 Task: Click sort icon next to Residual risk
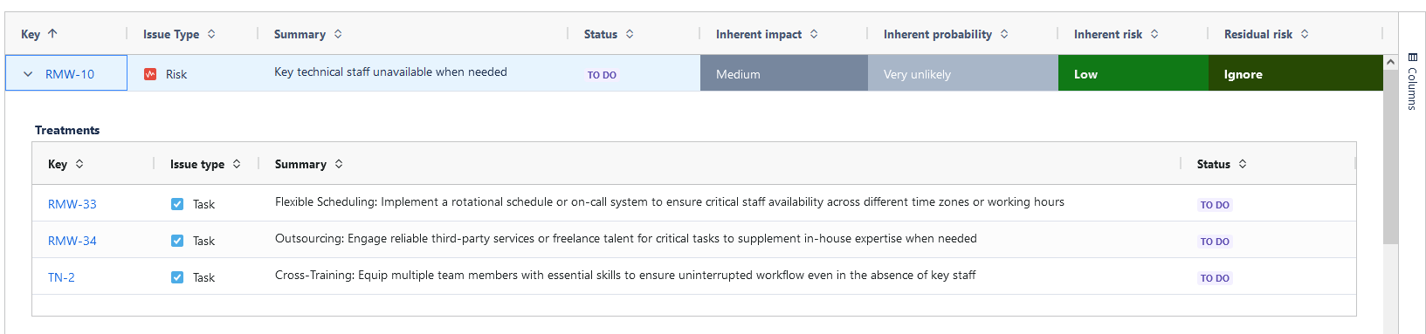point(1305,34)
